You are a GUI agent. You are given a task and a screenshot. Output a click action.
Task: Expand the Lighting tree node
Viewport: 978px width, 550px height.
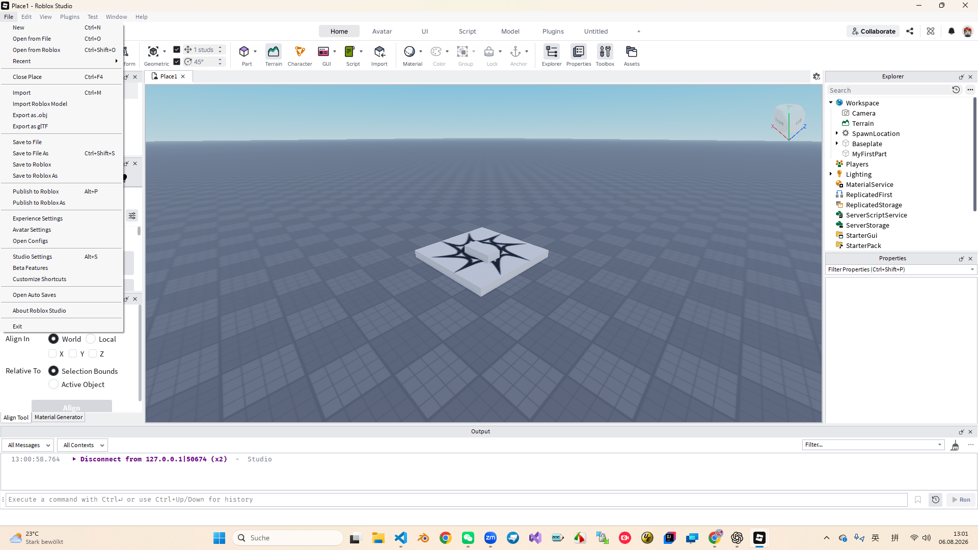point(831,174)
